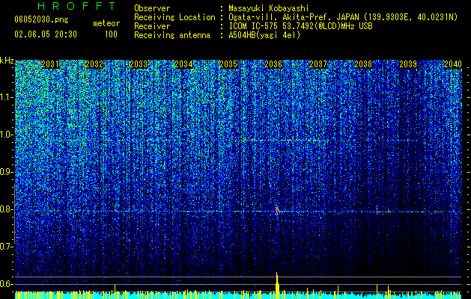Image resolution: width=471 pixels, height=299 pixels.
Task: Click the 'meteor' label
Action: click(106, 23)
